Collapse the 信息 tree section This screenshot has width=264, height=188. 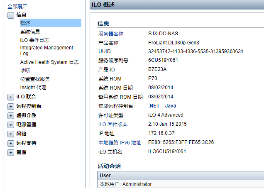[10, 15]
